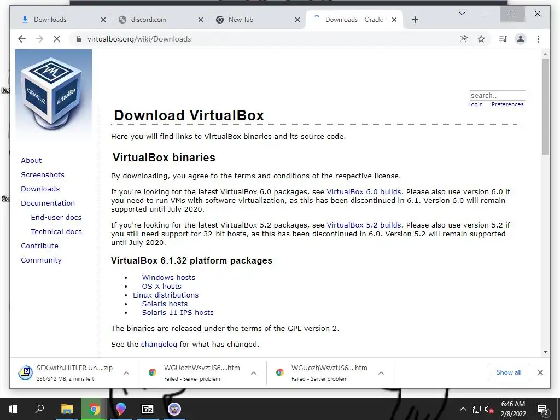Click the site search field
This screenshot has width=560, height=420.
point(498,95)
